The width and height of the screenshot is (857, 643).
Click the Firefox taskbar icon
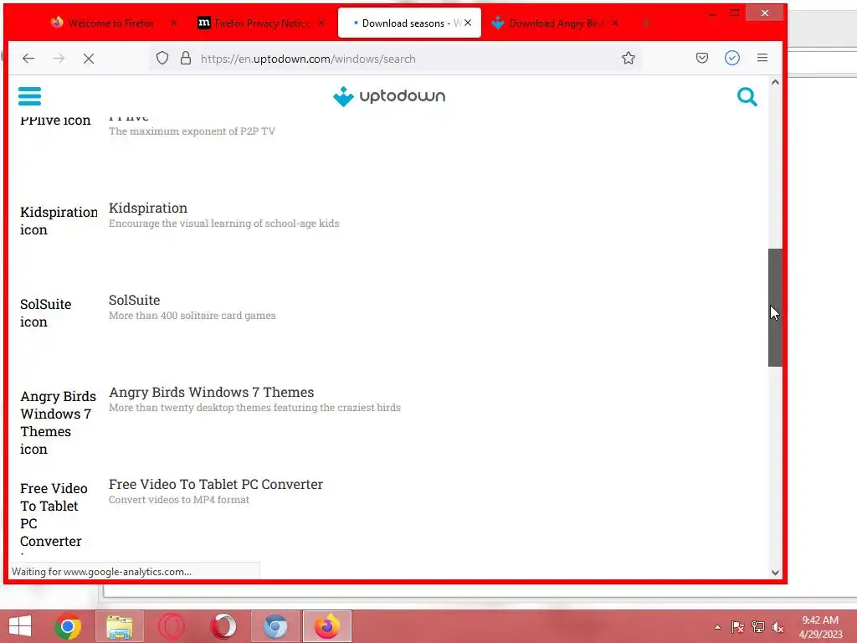pyautogui.click(x=327, y=626)
